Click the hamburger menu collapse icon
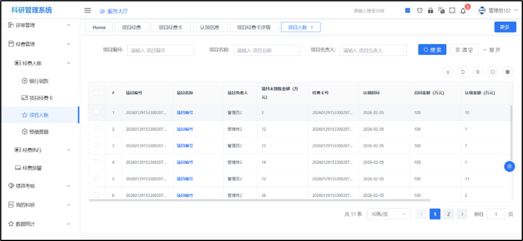 [x=87, y=10]
